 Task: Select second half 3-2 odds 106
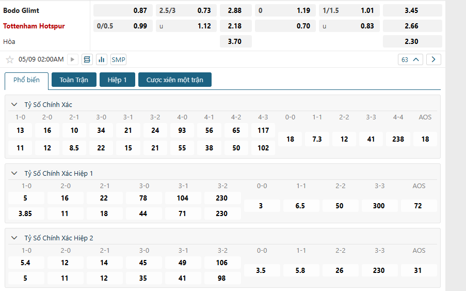tap(222, 263)
